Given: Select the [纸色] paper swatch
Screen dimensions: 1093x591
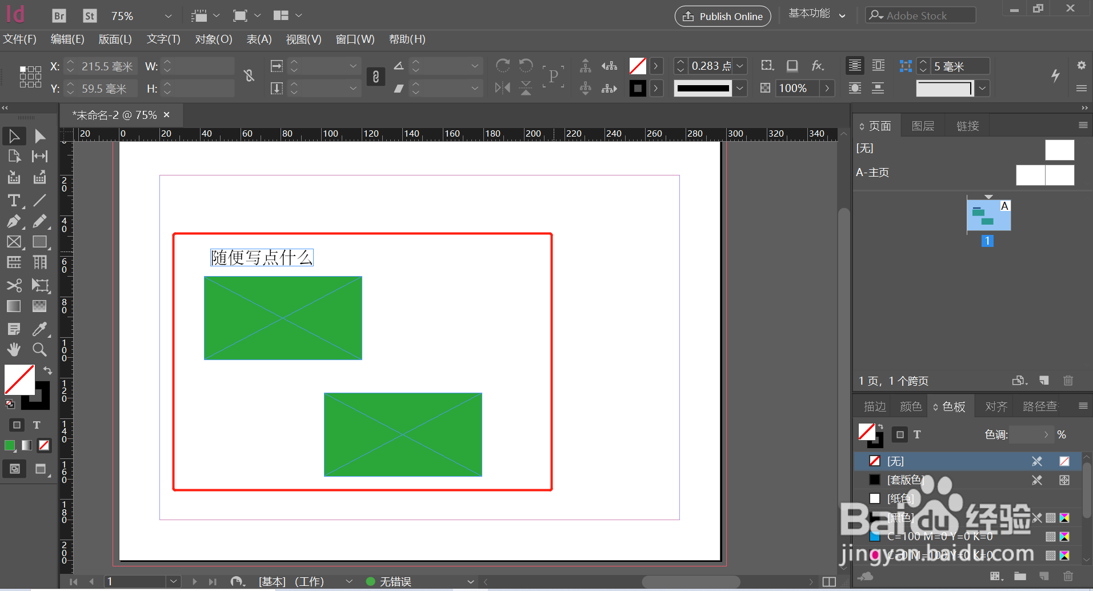Looking at the screenshot, I should (x=968, y=498).
